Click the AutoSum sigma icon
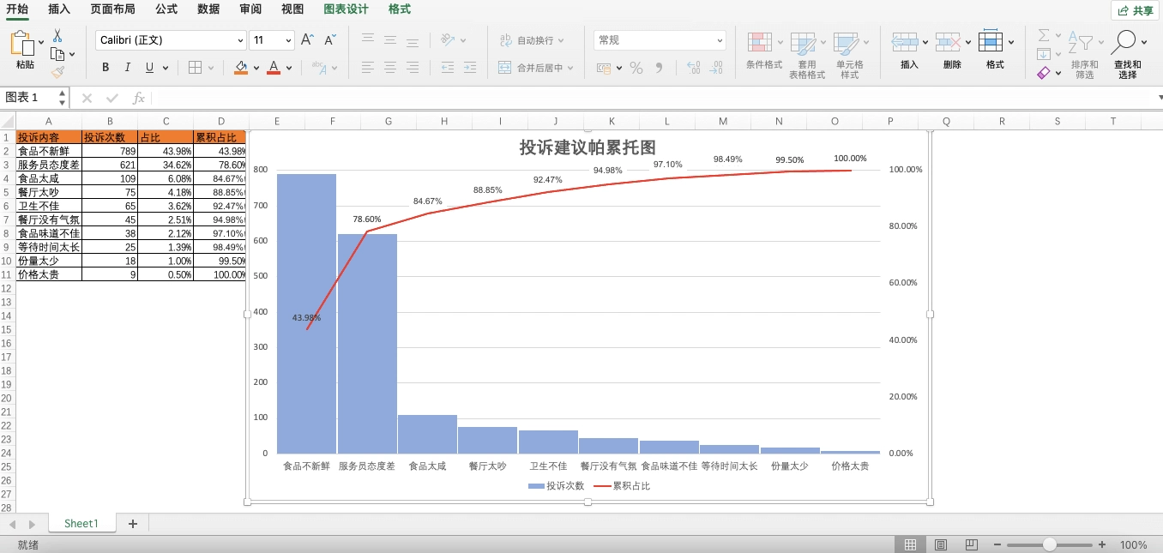The width and height of the screenshot is (1163, 553). coord(1044,35)
